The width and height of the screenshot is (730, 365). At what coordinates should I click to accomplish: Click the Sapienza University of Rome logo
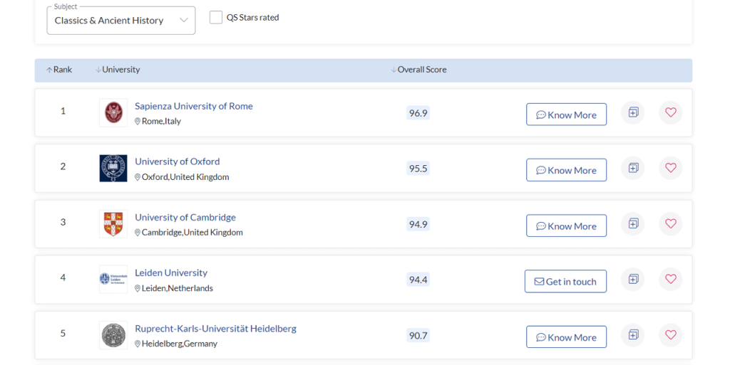(113, 112)
